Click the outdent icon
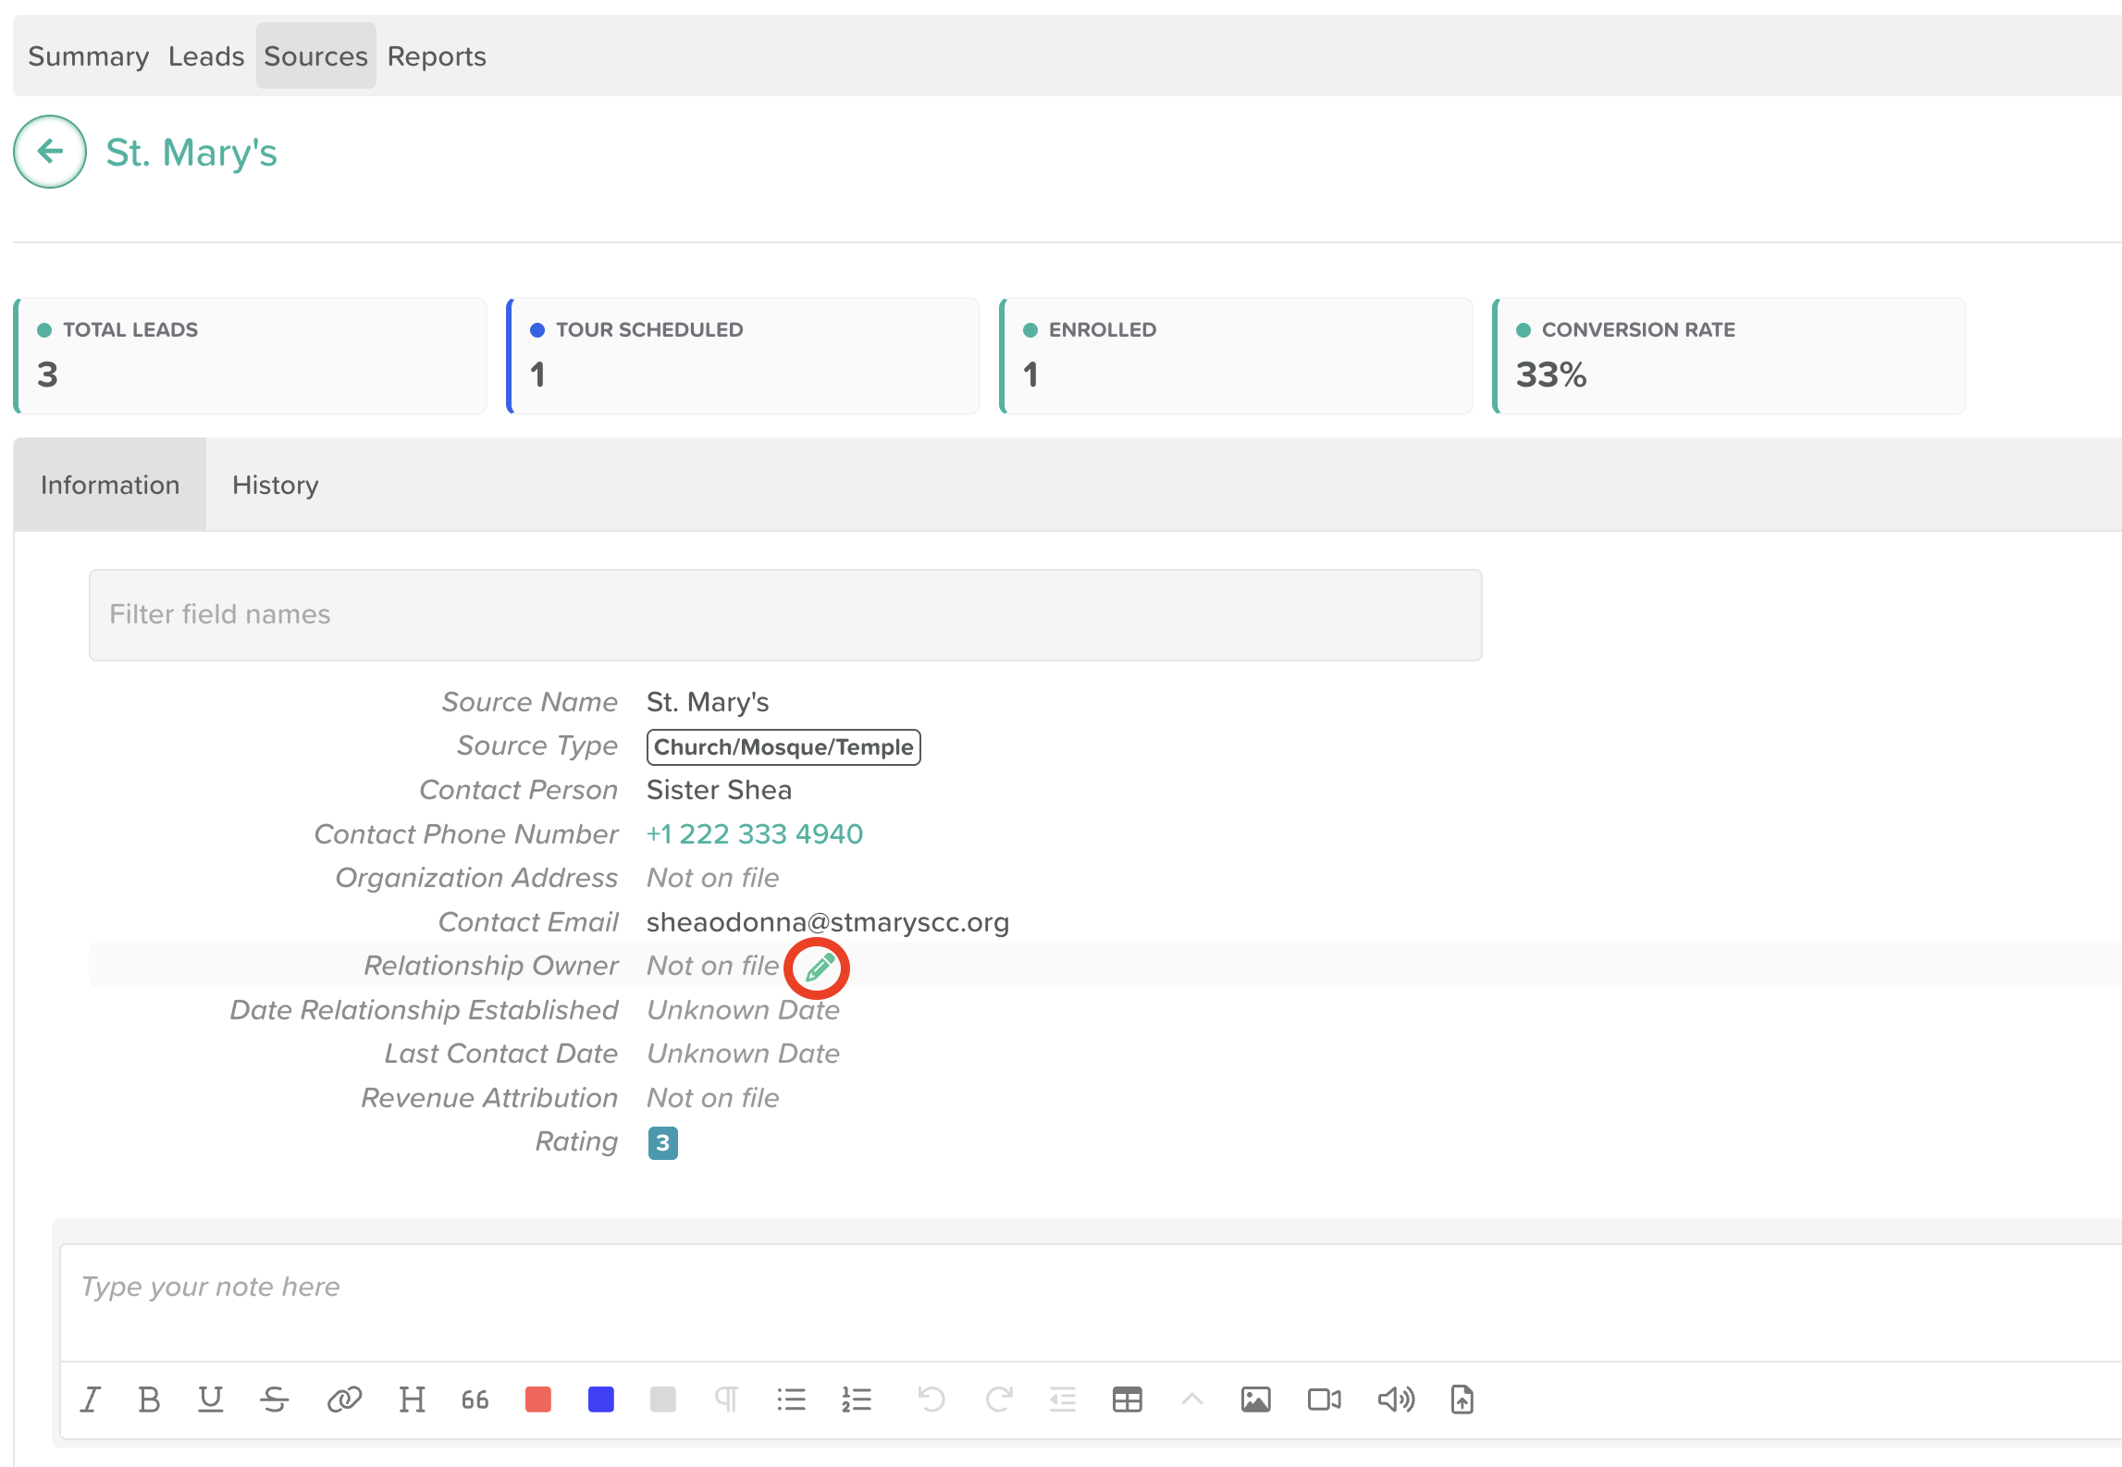Screen dimensions: 2122x1467 point(1063,1399)
